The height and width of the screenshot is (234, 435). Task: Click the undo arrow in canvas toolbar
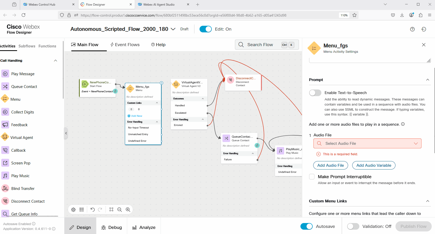(93, 210)
